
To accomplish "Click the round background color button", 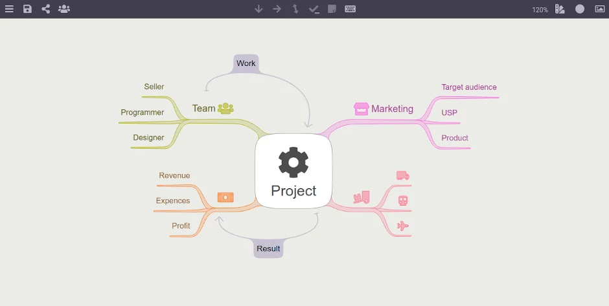I will [580, 9].
